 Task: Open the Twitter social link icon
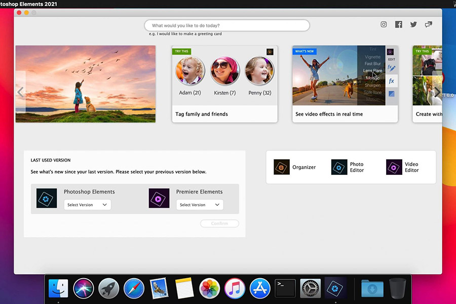click(413, 24)
